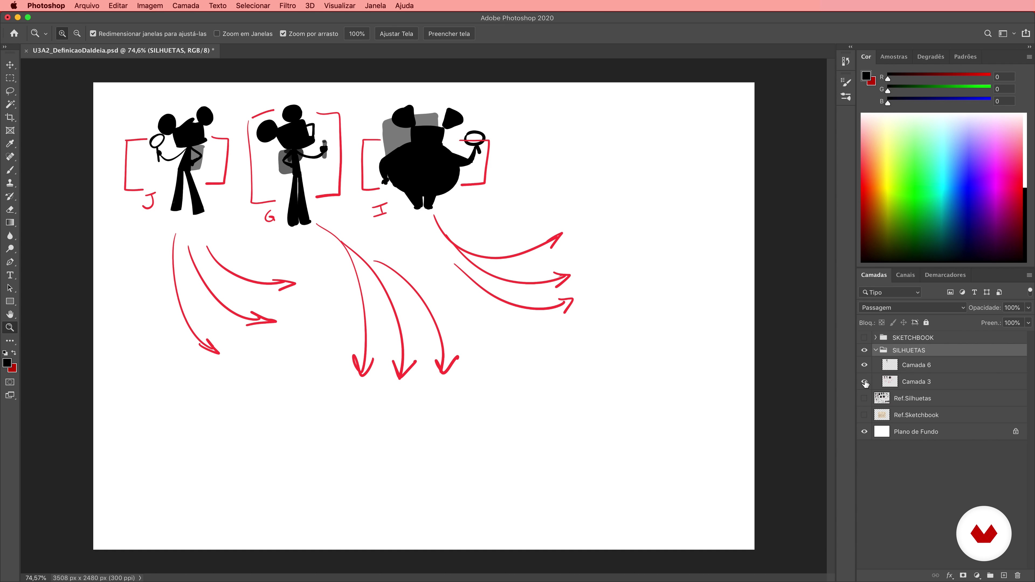Select the Lasso tool

[x=10, y=91]
